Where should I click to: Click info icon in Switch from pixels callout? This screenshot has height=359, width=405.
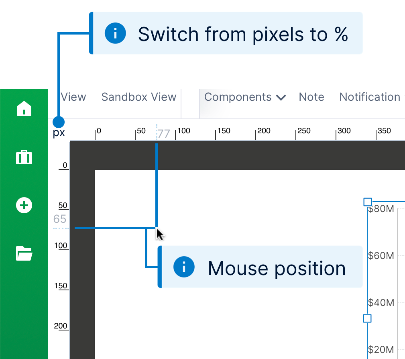[x=115, y=33]
